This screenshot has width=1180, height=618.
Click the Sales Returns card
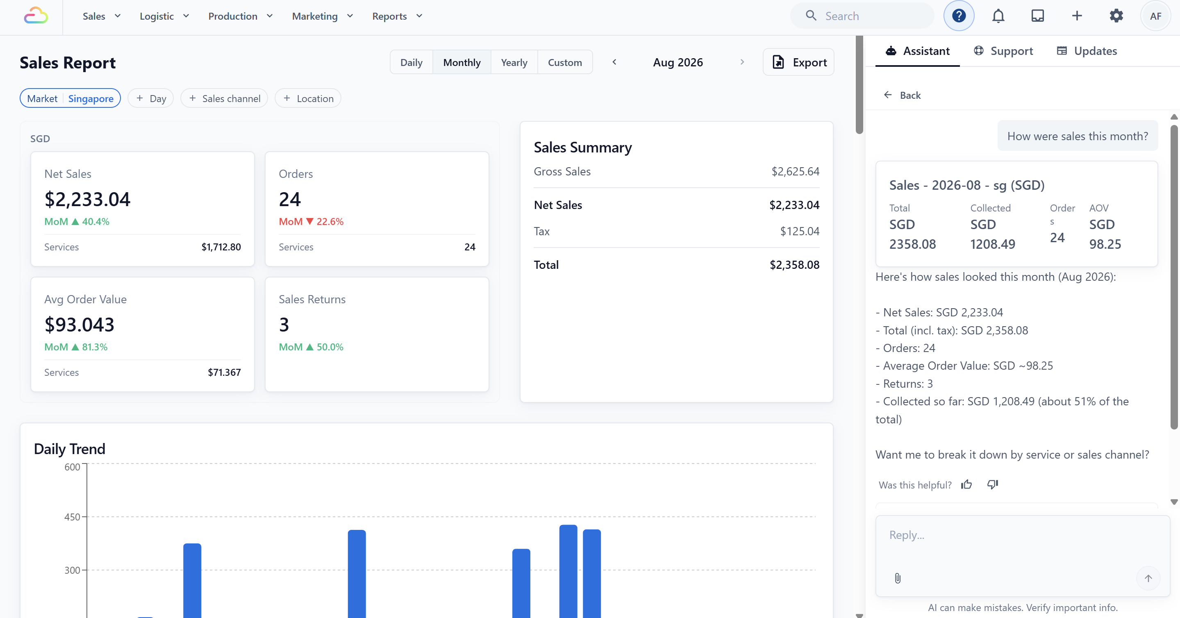tap(377, 334)
